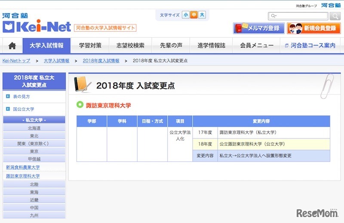
Task: Expand 東京 region
Action: [x=34, y=151]
